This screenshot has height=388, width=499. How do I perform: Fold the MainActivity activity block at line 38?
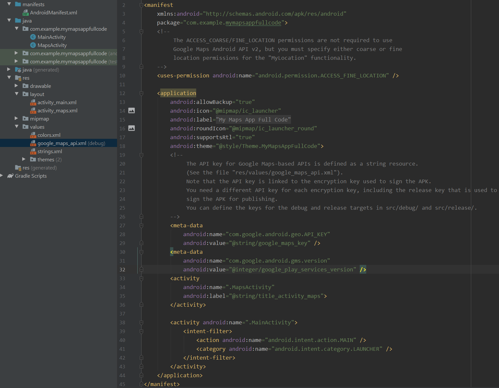point(141,323)
